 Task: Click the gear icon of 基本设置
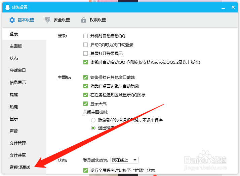pyautogui.click(x=12, y=20)
